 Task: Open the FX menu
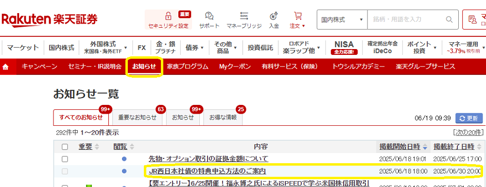point(141,48)
